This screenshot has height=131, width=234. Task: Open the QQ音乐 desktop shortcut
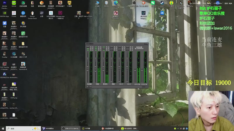171,4
